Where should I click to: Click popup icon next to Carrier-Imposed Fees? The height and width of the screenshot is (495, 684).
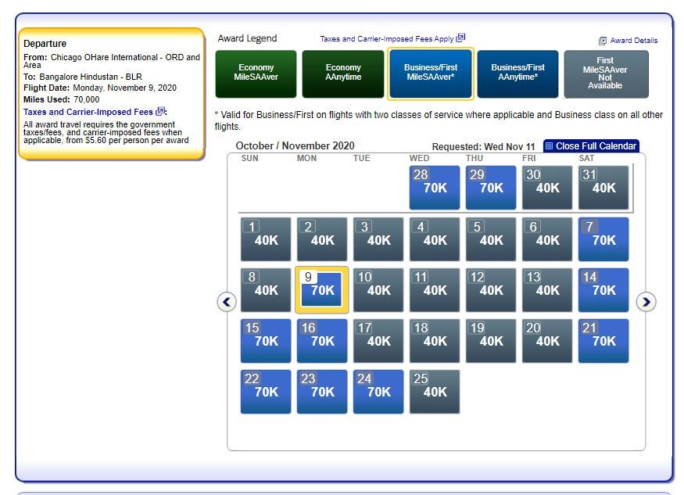click(x=160, y=111)
